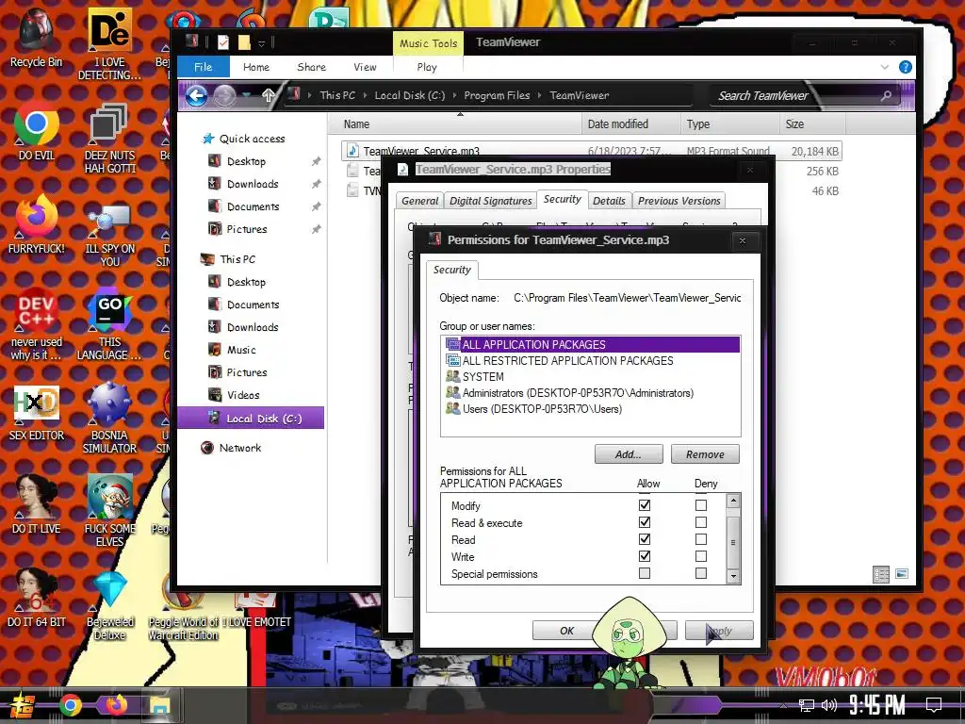Toggle Allow checkbox for Modify
The height and width of the screenshot is (724, 965).
(x=645, y=505)
